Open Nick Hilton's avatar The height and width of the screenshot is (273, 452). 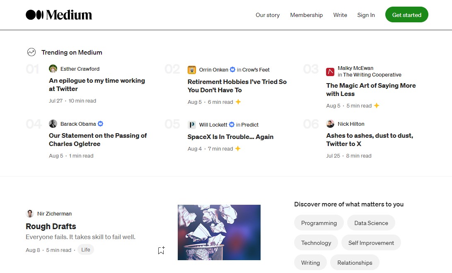coord(330,124)
